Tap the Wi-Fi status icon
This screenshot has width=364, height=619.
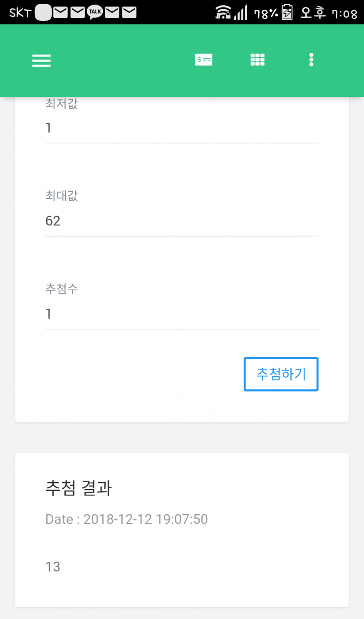(223, 12)
